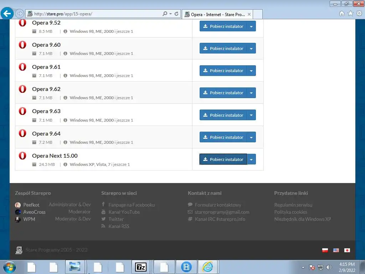This screenshot has height=274, width=365.
Task: Open Kanał YouTube link
Action: click(124, 212)
